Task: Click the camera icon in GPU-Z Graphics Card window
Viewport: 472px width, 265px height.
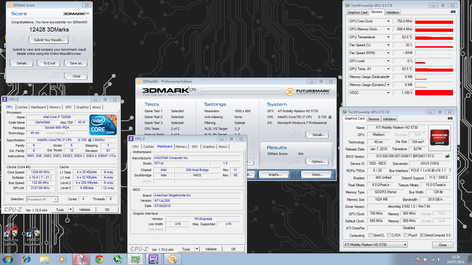Action: pyautogui.click(x=450, y=118)
